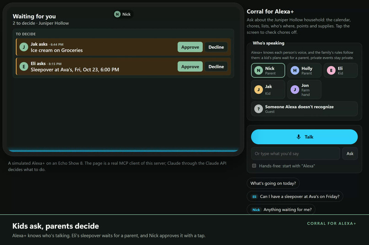Click the blue Talk button
The image size is (369, 245).
click(x=304, y=137)
